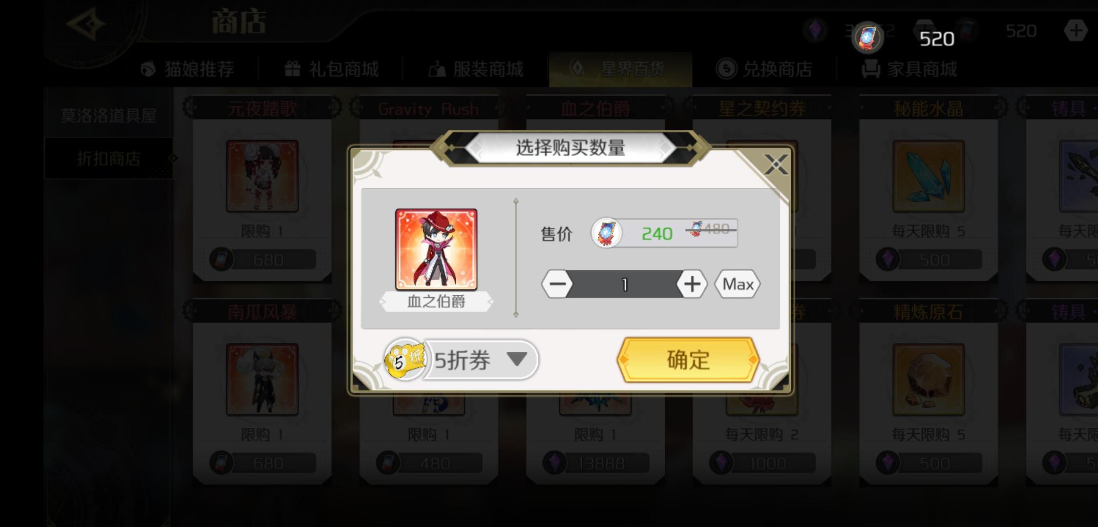
Task: Click the card currency icon beside price 240
Action: 607,233
